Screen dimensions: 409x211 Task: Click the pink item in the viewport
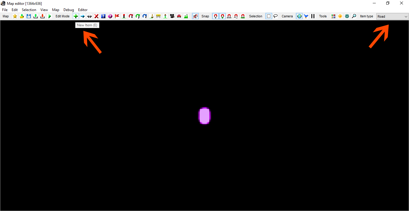(205, 116)
